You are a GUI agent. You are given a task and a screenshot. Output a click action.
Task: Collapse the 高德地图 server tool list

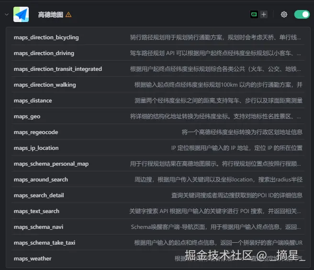[x=7, y=14]
